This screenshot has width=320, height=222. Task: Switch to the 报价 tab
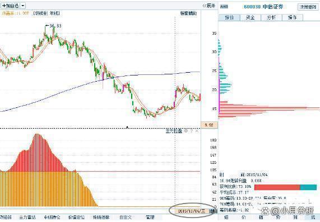(229, 17)
